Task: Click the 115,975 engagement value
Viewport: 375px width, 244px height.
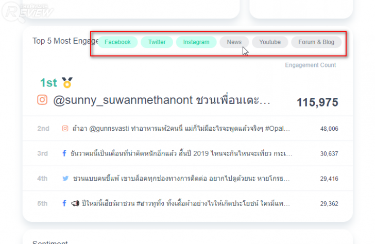Action: point(317,102)
